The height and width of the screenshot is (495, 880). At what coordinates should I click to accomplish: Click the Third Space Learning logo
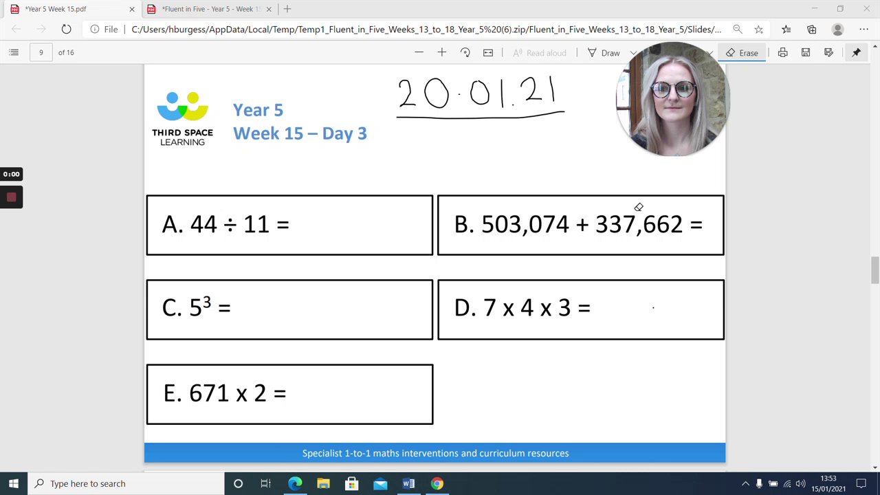pyautogui.click(x=182, y=118)
